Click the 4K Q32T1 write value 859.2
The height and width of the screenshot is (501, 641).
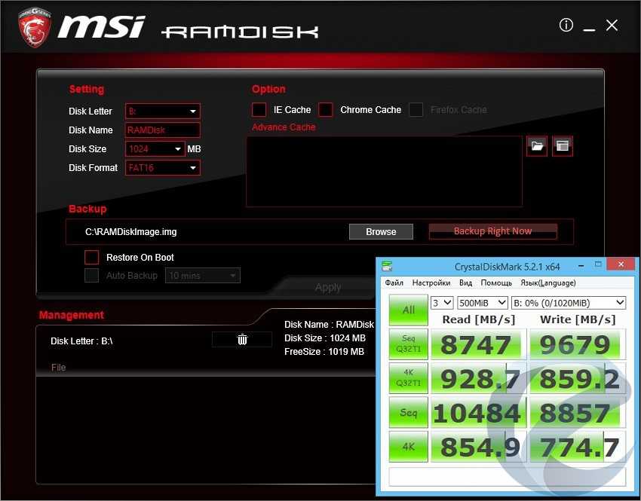pyautogui.click(x=578, y=378)
